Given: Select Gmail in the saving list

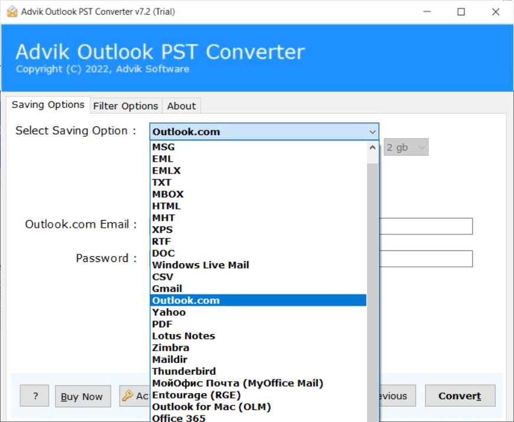Looking at the screenshot, I should tap(258, 289).
